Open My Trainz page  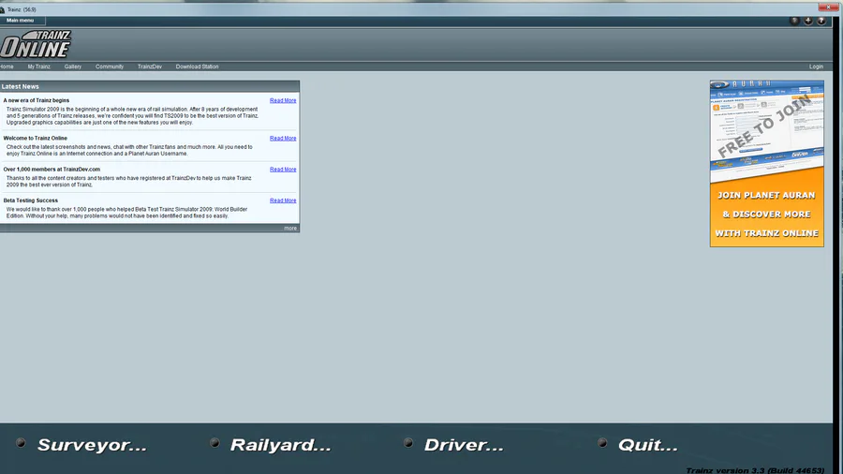(38, 67)
